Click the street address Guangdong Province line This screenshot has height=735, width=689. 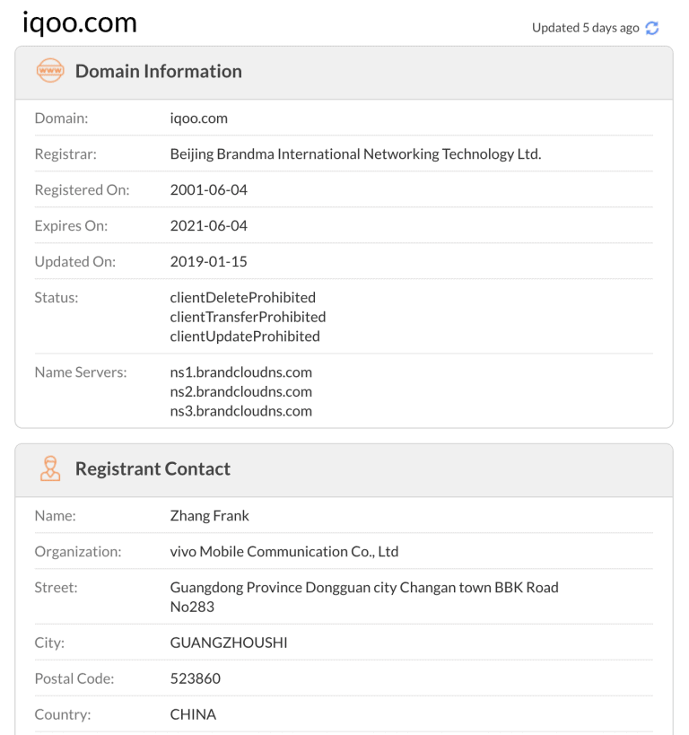tap(364, 587)
